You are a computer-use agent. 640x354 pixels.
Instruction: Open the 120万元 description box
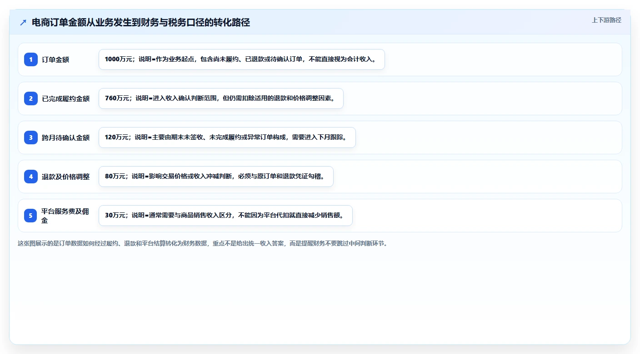227,138
